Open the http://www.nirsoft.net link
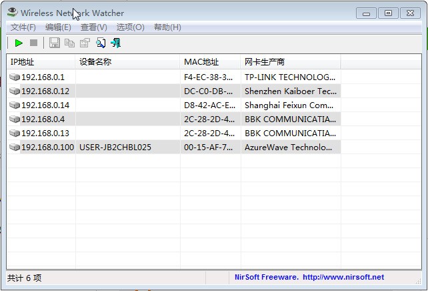 point(343,277)
